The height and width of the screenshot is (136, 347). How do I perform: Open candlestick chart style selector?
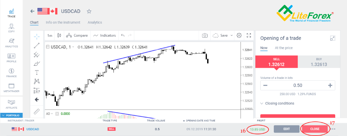[x=59, y=35]
